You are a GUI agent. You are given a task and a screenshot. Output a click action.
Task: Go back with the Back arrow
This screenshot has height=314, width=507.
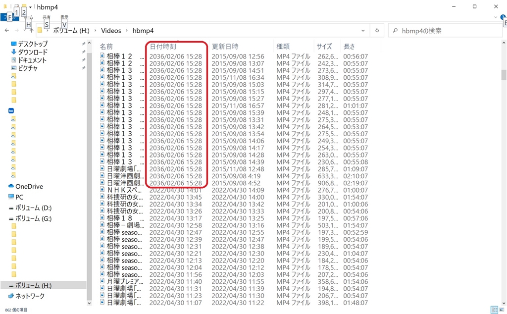[7, 30]
